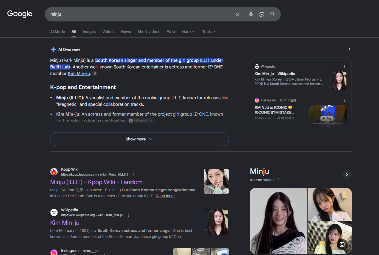Open the Kim Min-ju link in overview
379x255 pixels.
point(79,73)
